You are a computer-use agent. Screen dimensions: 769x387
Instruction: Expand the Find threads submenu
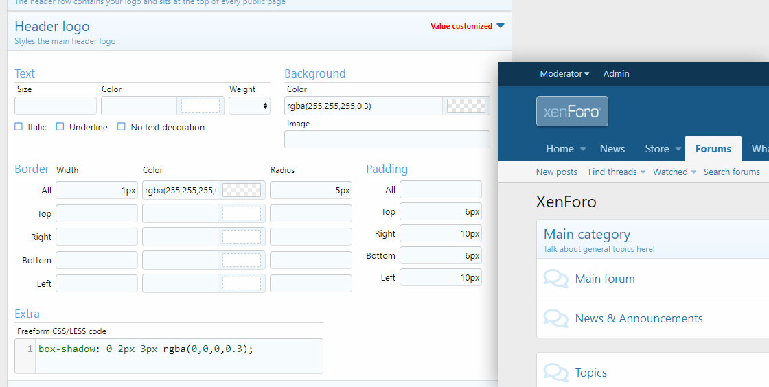(643, 172)
